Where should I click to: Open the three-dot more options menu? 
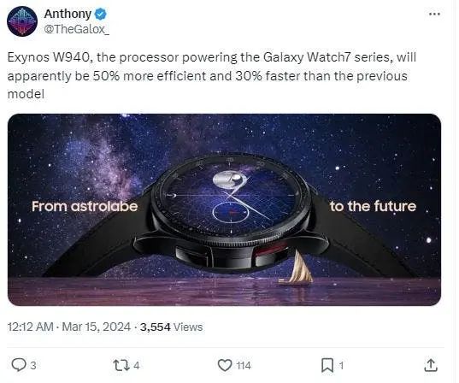click(x=434, y=14)
